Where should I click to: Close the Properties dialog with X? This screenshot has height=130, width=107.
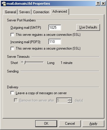pos(103,4)
